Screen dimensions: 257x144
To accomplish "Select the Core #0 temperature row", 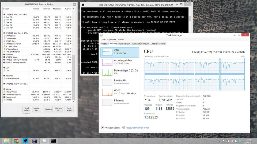I will [x=37, y=17].
